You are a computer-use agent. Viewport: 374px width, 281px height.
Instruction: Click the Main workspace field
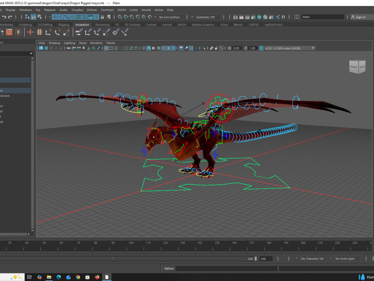coord(323,17)
